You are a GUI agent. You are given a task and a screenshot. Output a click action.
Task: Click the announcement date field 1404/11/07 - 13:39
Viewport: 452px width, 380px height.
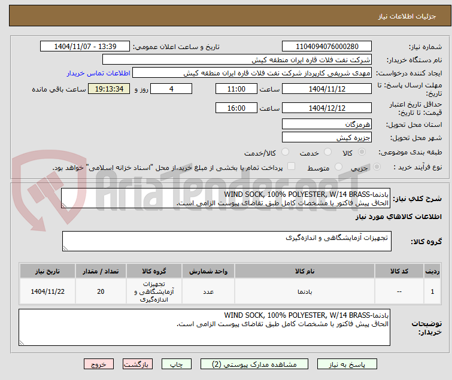pos(85,47)
